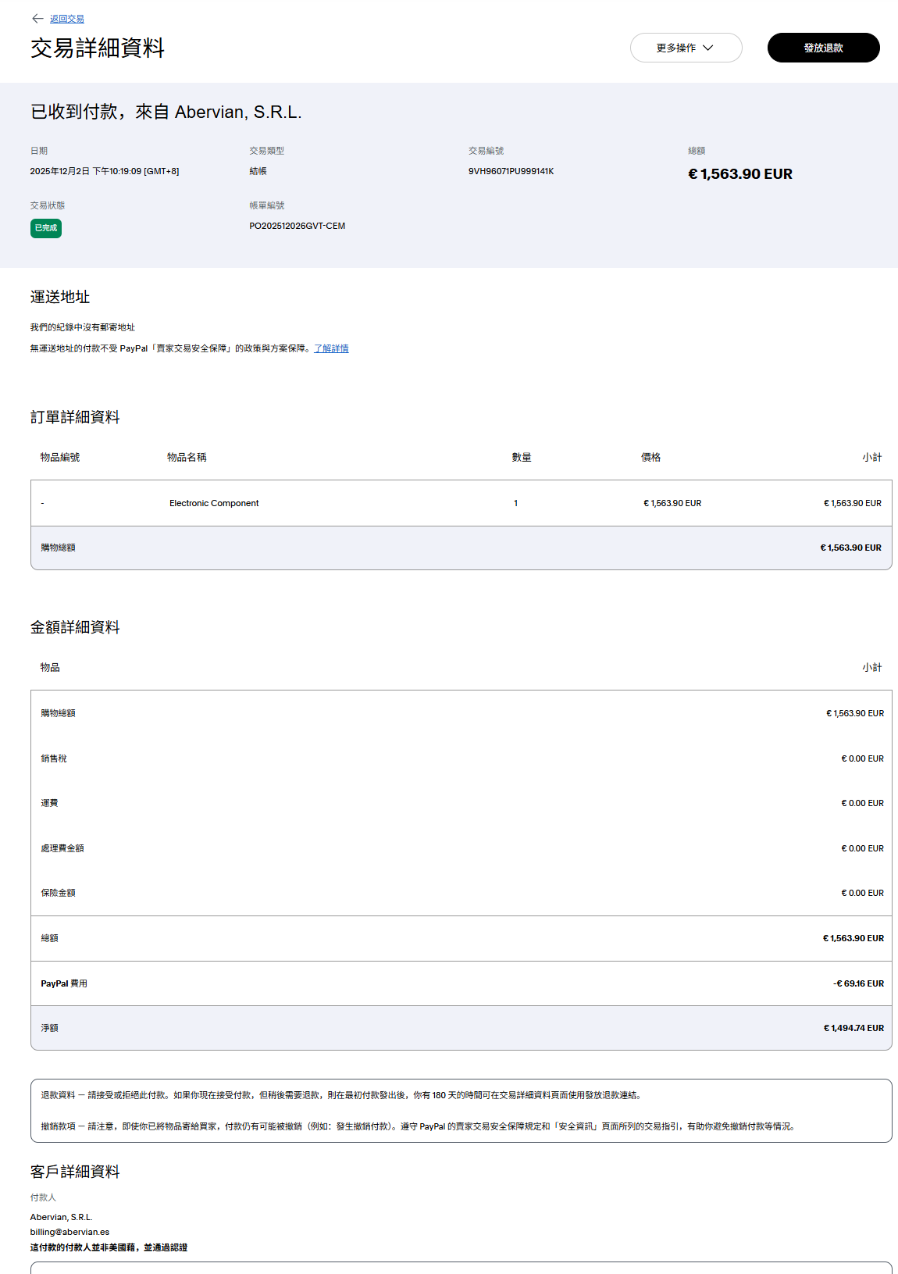
Task: Click the Electronic Component item name
Action: (x=214, y=503)
